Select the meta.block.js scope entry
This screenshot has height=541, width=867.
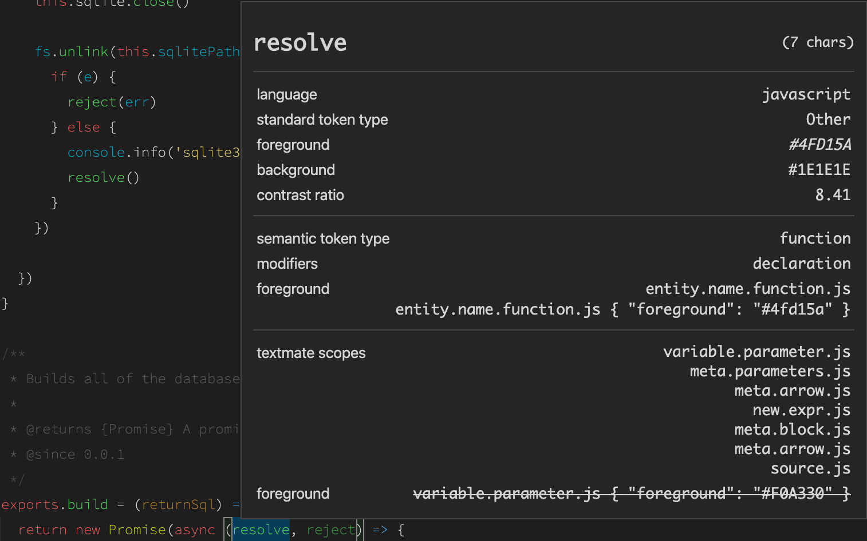[x=792, y=429]
